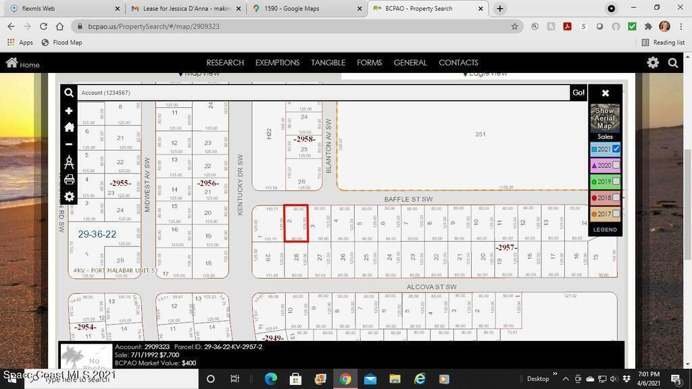The image size is (692, 389).
Task: Reset map with the home icon
Action: 68,127
